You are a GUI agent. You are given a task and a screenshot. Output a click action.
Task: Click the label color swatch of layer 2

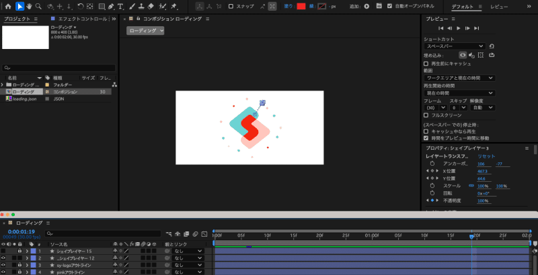coord(33,258)
